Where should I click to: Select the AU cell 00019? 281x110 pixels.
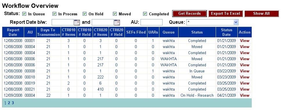point(30,83)
